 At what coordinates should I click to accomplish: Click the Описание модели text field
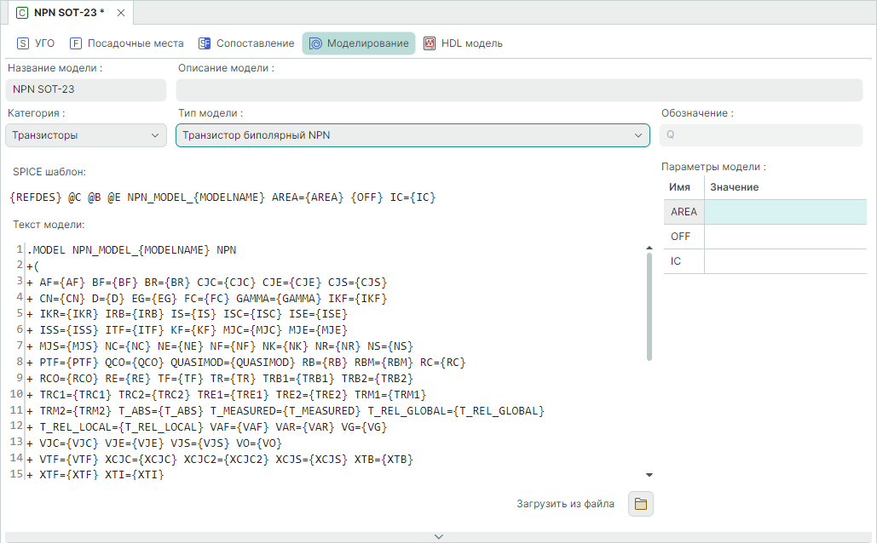(519, 89)
